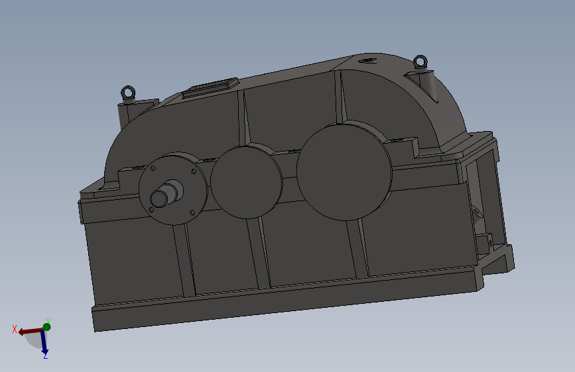Select the largest circular bearing cover

point(344,172)
